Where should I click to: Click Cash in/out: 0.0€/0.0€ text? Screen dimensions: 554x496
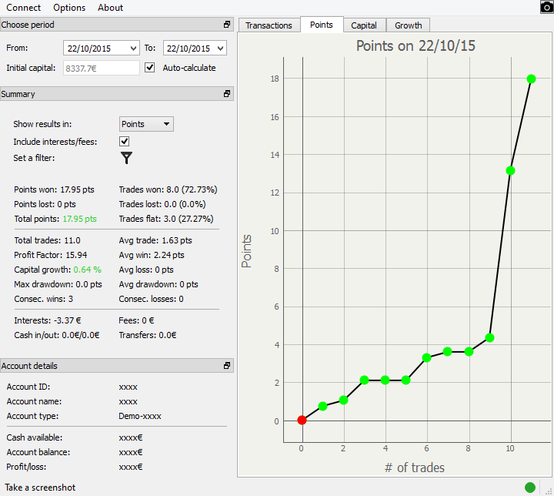[x=57, y=335]
